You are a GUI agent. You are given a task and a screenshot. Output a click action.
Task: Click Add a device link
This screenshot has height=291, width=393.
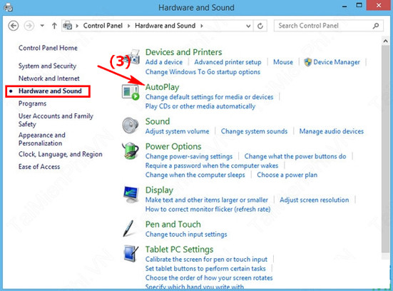pyautogui.click(x=164, y=62)
